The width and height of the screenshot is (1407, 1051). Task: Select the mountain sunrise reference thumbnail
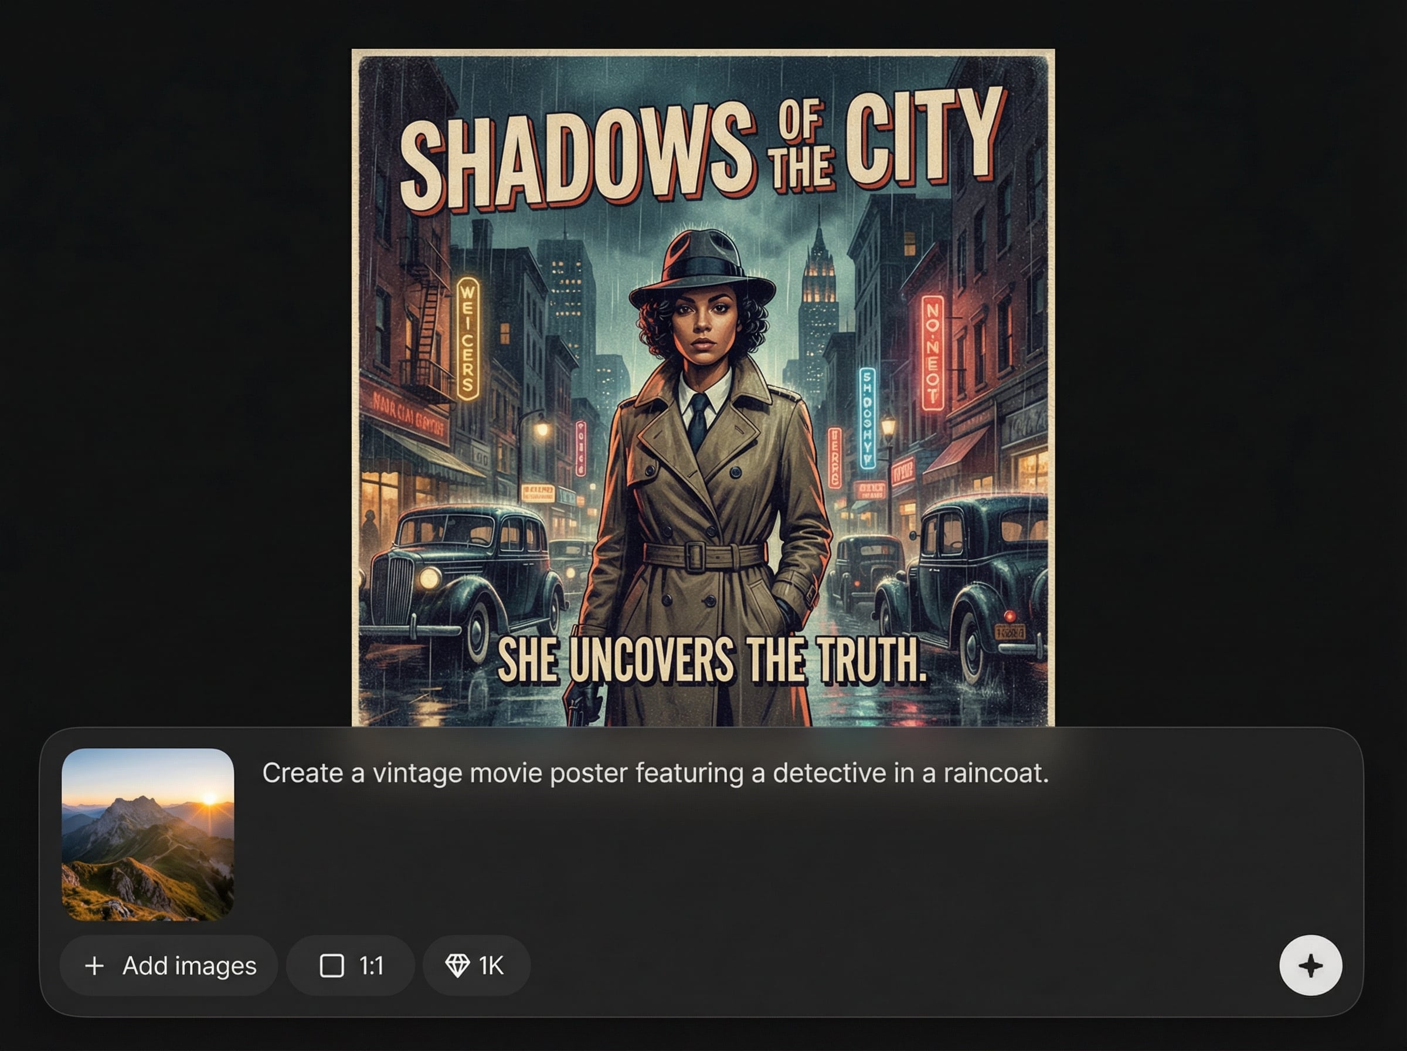pyautogui.click(x=148, y=834)
